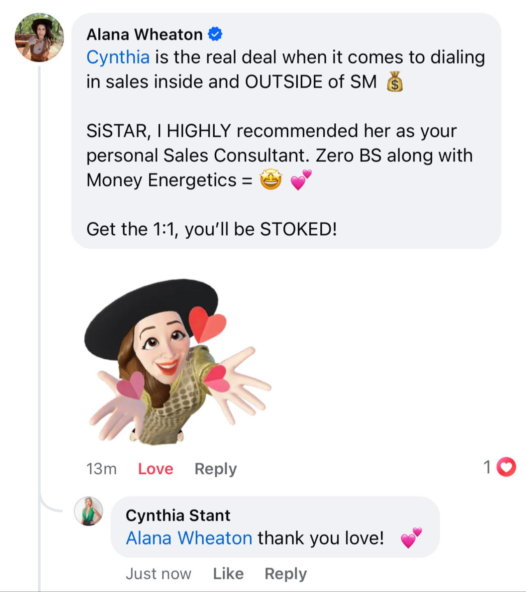This screenshot has width=526, height=592.
Task: Click the star-struck face emoji
Action: [x=271, y=180]
